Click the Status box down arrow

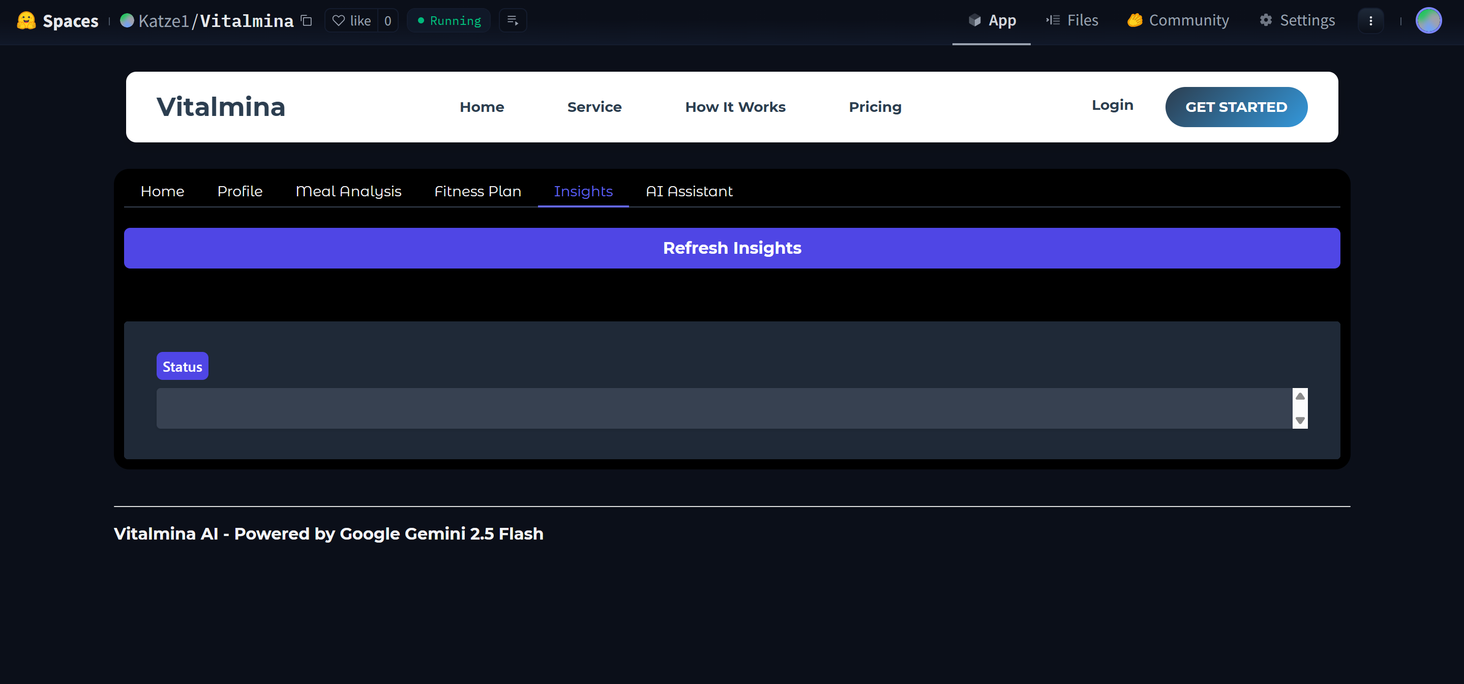point(1300,420)
